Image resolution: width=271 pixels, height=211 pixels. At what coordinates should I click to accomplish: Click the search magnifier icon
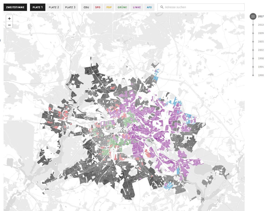pos(162,7)
